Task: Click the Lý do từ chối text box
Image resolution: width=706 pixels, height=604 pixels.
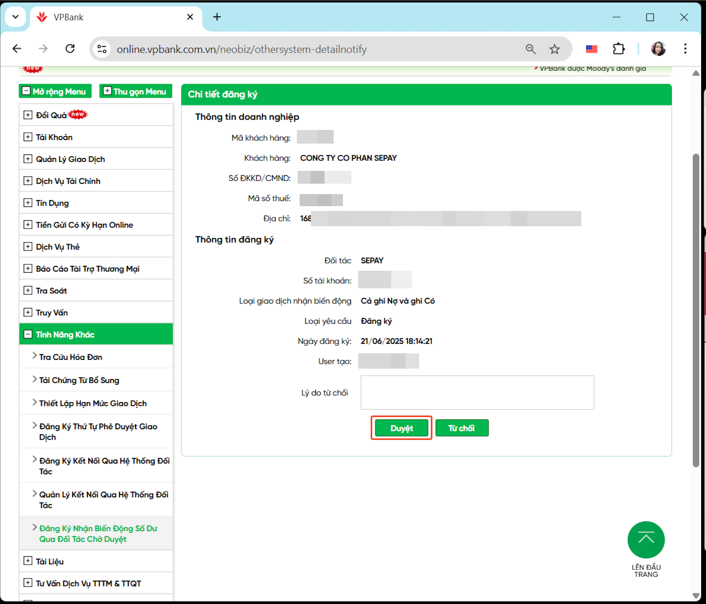Action: click(x=477, y=392)
